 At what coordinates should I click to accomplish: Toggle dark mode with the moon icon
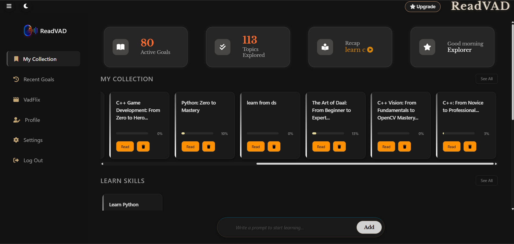pos(26,6)
